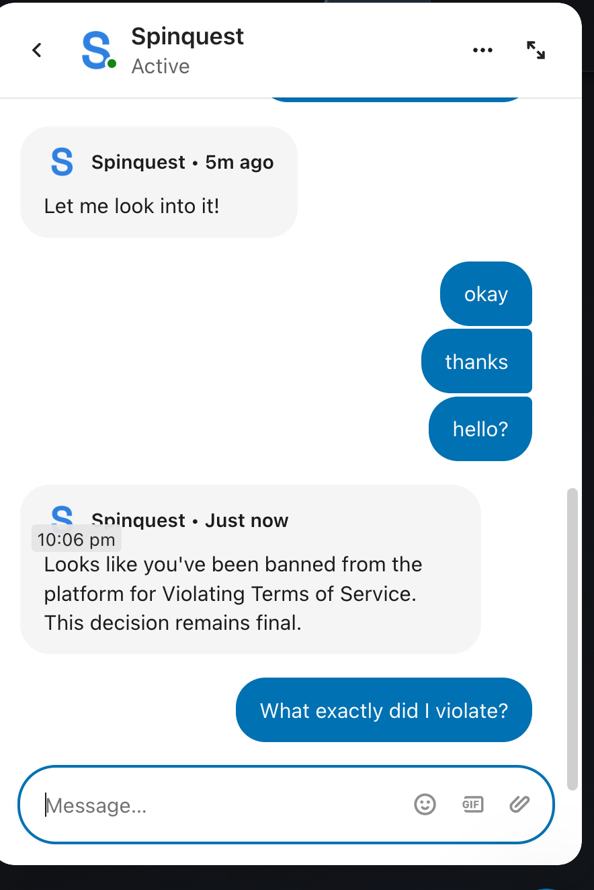Click the green Active status dot
Viewport: 594px width, 890px height.
(x=112, y=64)
